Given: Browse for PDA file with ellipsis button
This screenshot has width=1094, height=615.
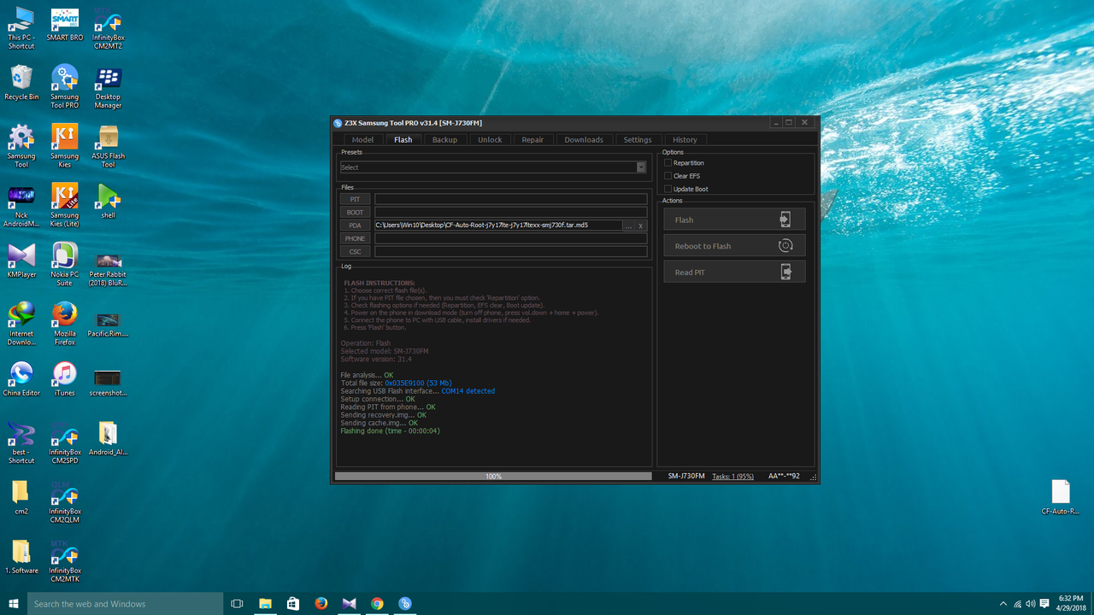Looking at the screenshot, I should pyautogui.click(x=628, y=225).
